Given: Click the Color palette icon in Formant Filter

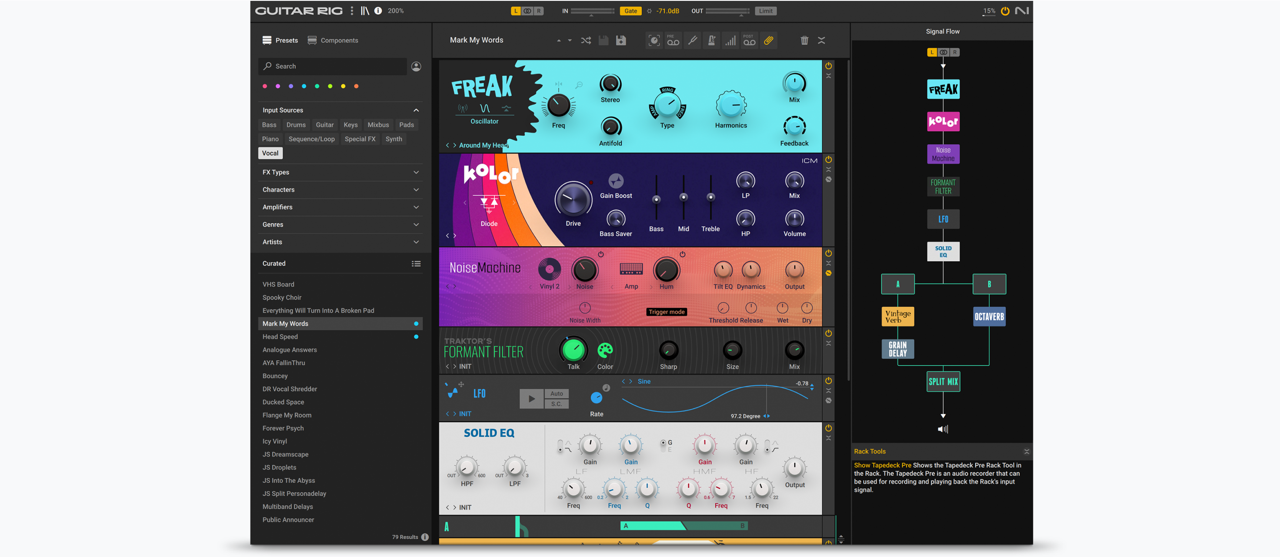Looking at the screenshot, I should pos(605,350).
